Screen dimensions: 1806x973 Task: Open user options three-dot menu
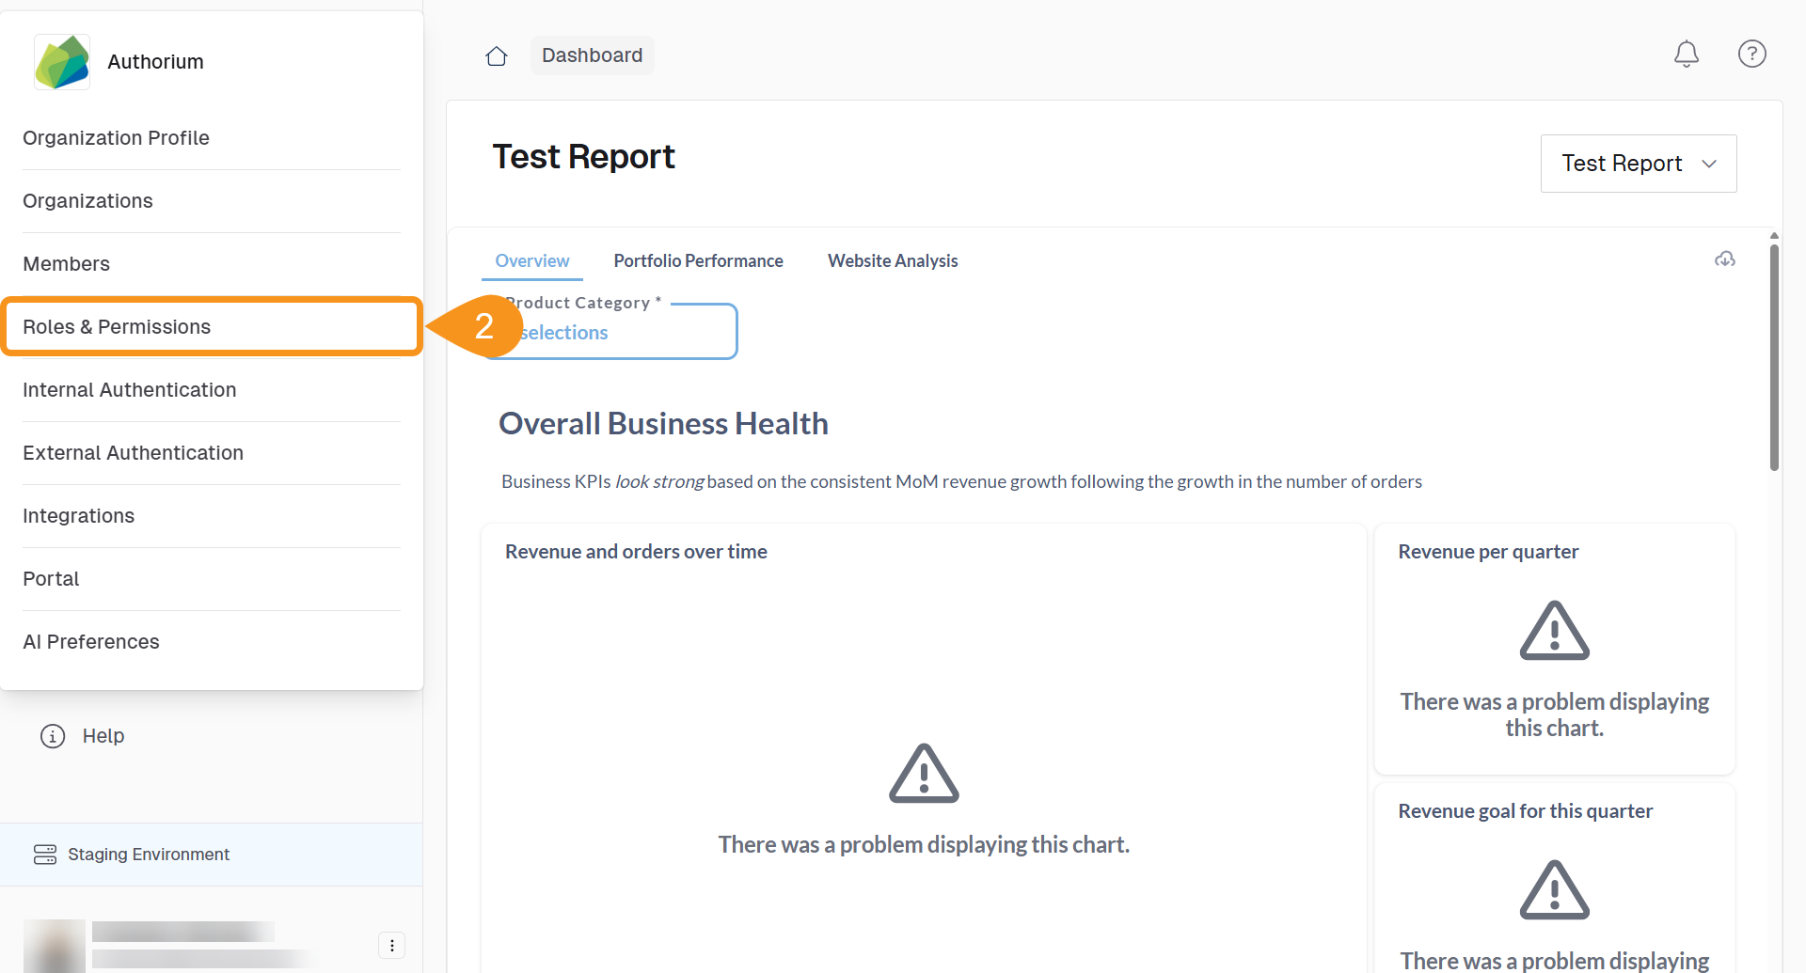point(391,945)
